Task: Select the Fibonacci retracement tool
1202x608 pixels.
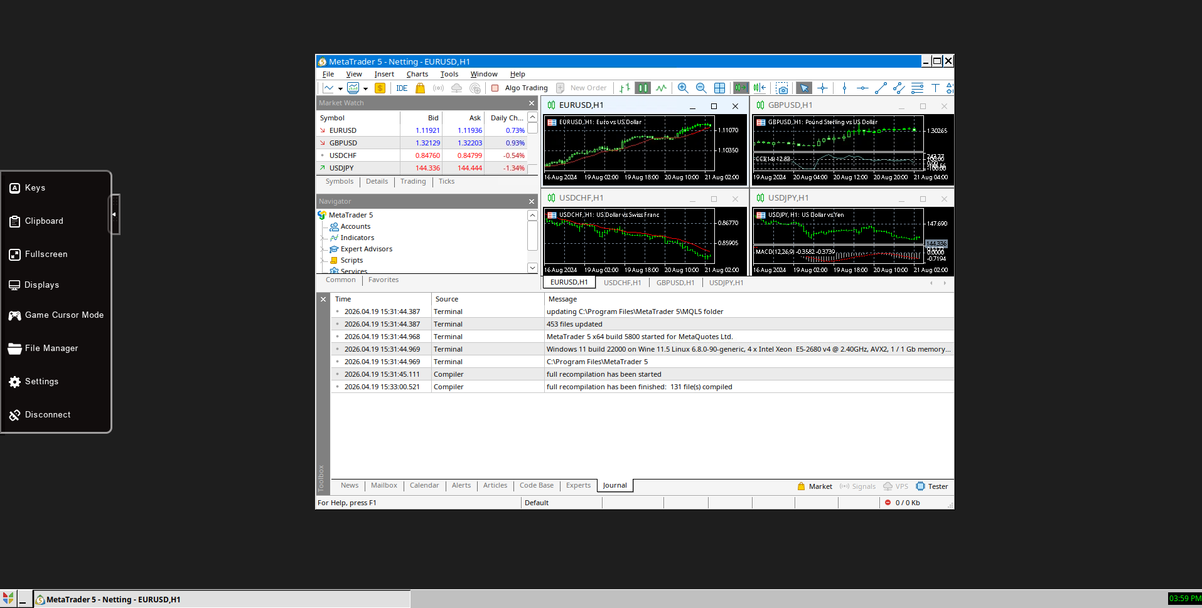Action: [x=917, y=88]
